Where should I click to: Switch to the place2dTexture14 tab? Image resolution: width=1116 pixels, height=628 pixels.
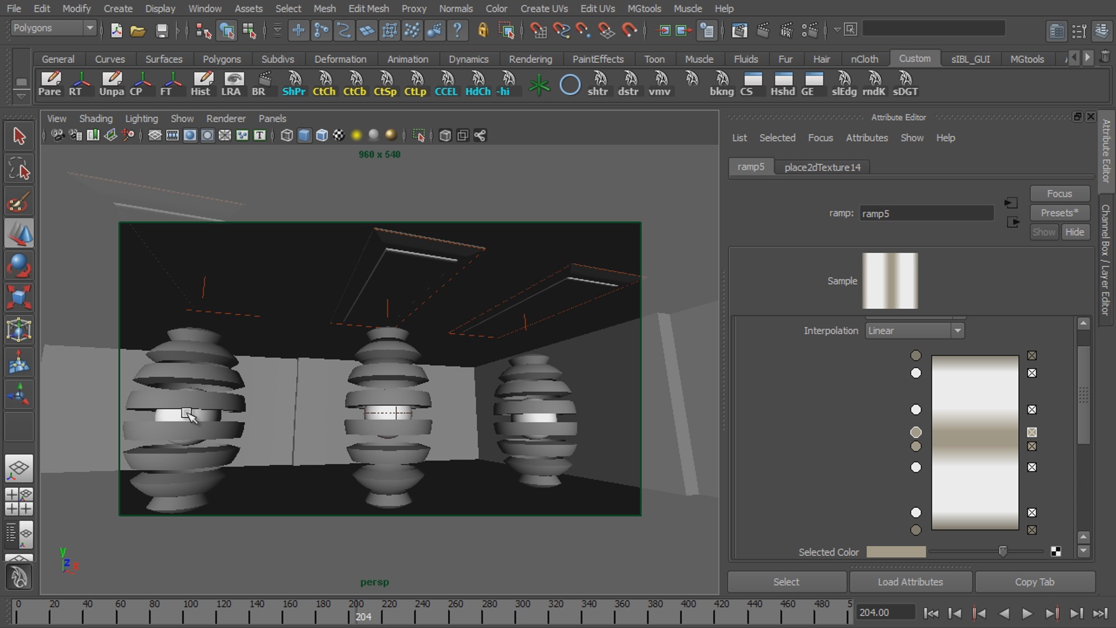[x=822, y=167]
